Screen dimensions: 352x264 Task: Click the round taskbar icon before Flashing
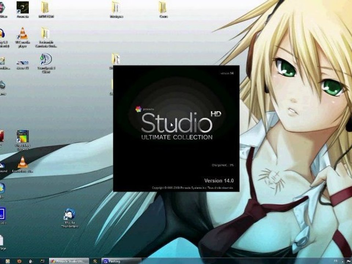coord(95,261)
